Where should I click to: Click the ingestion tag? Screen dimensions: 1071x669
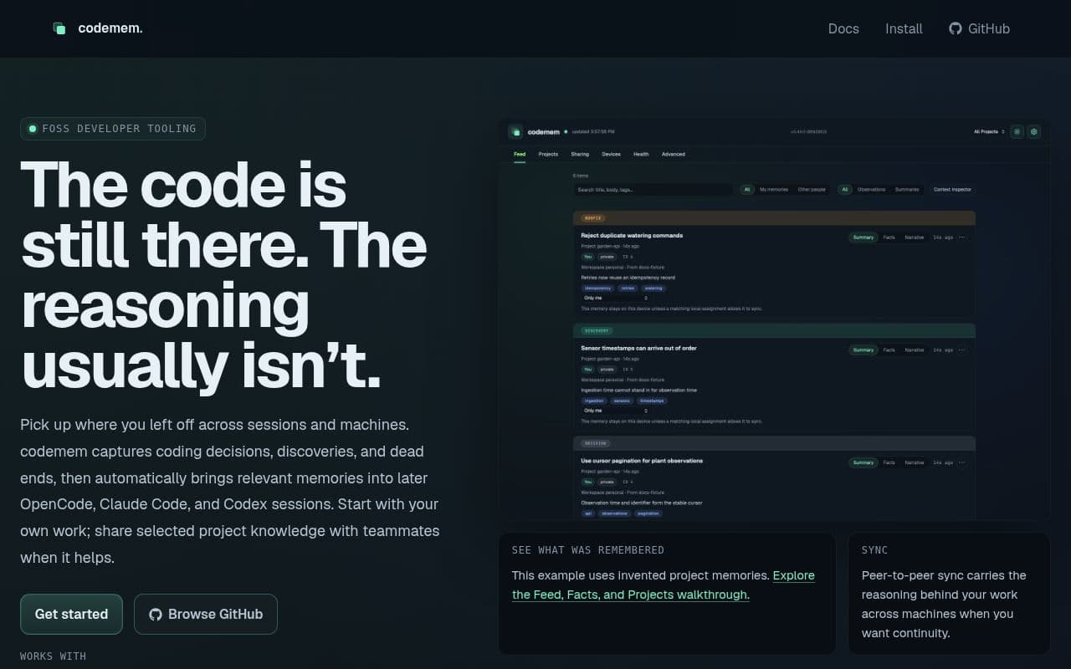594,401
